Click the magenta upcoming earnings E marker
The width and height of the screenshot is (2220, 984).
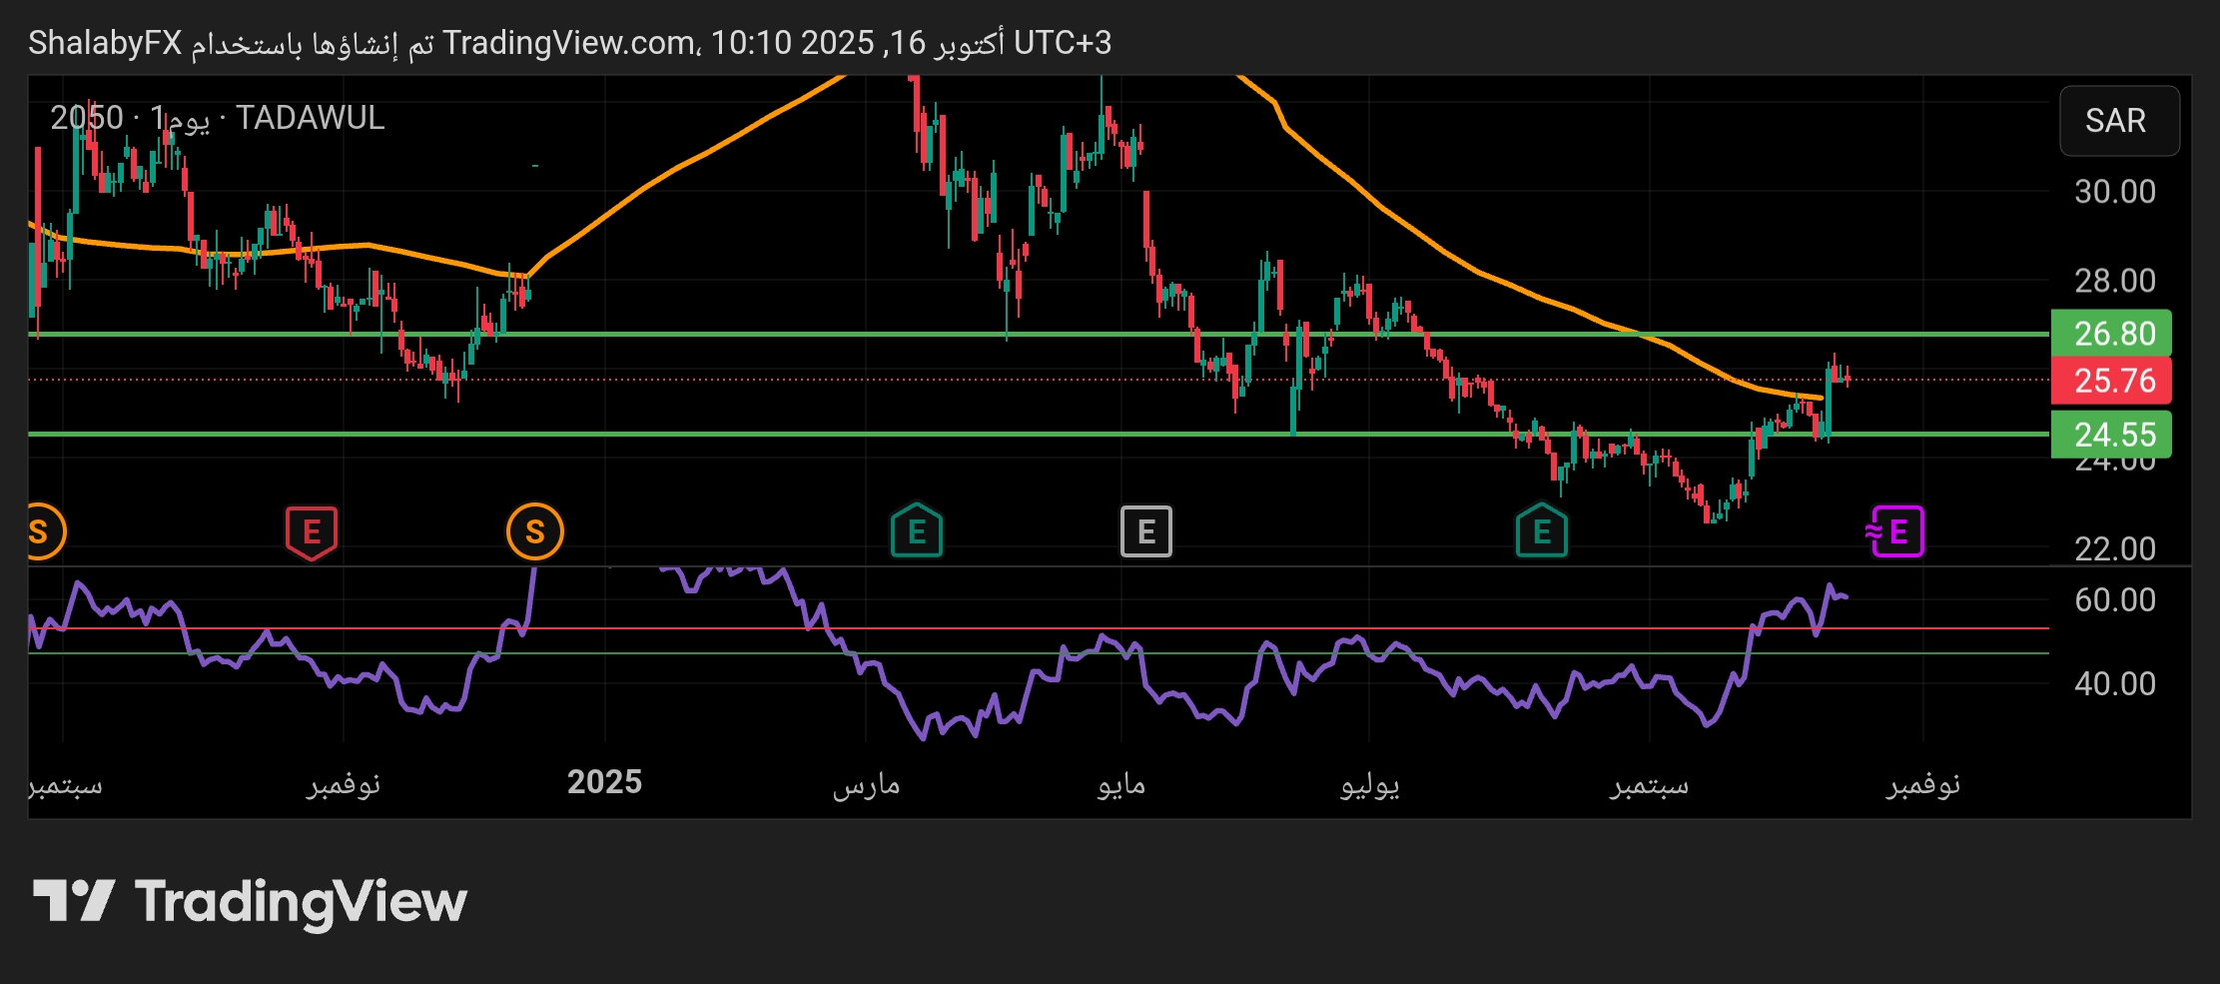(1895, 532)
